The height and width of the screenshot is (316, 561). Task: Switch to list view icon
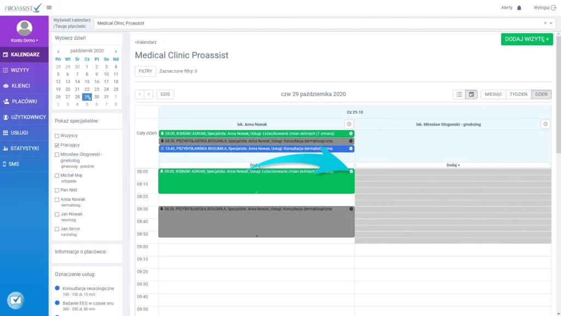(459, 94)
